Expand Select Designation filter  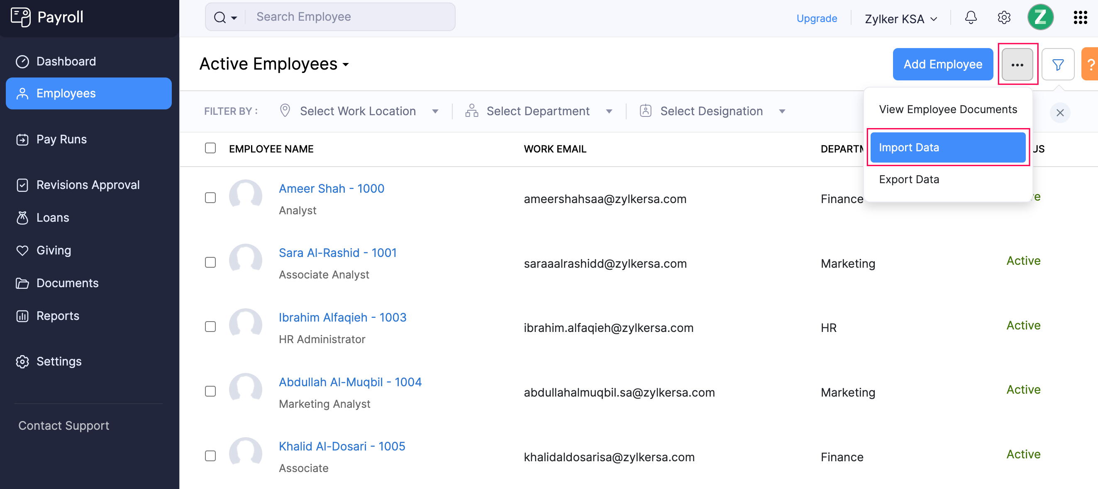coord(712,111)
